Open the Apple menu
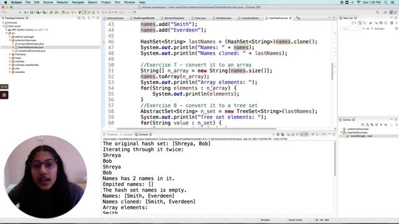Viewport: 399px width, 224px height. tap(6, 2)
